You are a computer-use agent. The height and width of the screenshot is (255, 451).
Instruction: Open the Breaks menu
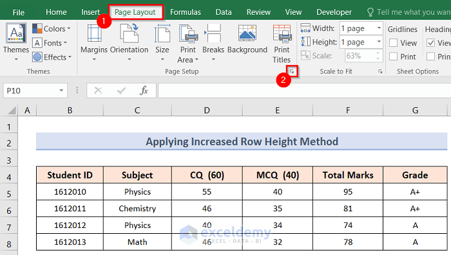[x=213, y=42]
